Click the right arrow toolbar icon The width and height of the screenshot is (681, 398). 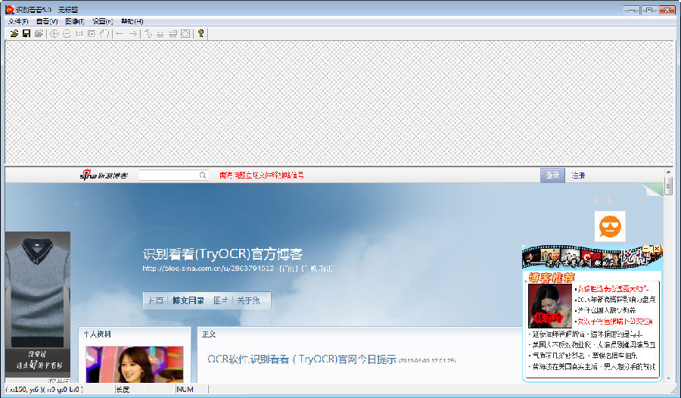click(132, 33)
